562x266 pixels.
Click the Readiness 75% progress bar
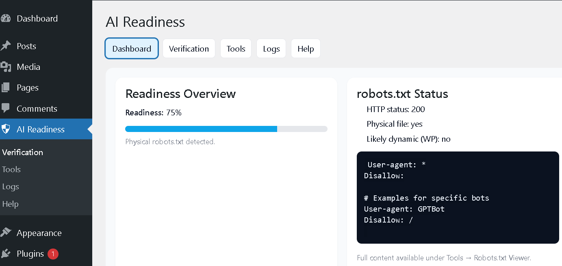(x=226, y=129)
